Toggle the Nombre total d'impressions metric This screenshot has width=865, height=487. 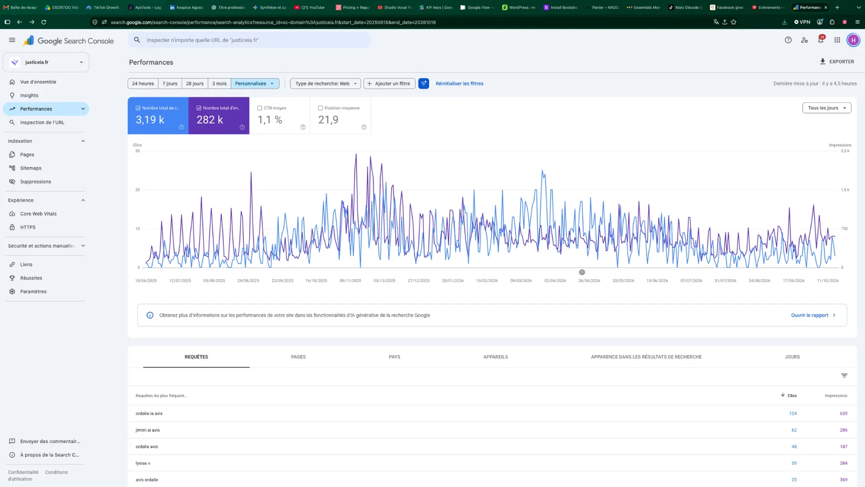pos(219,116)
